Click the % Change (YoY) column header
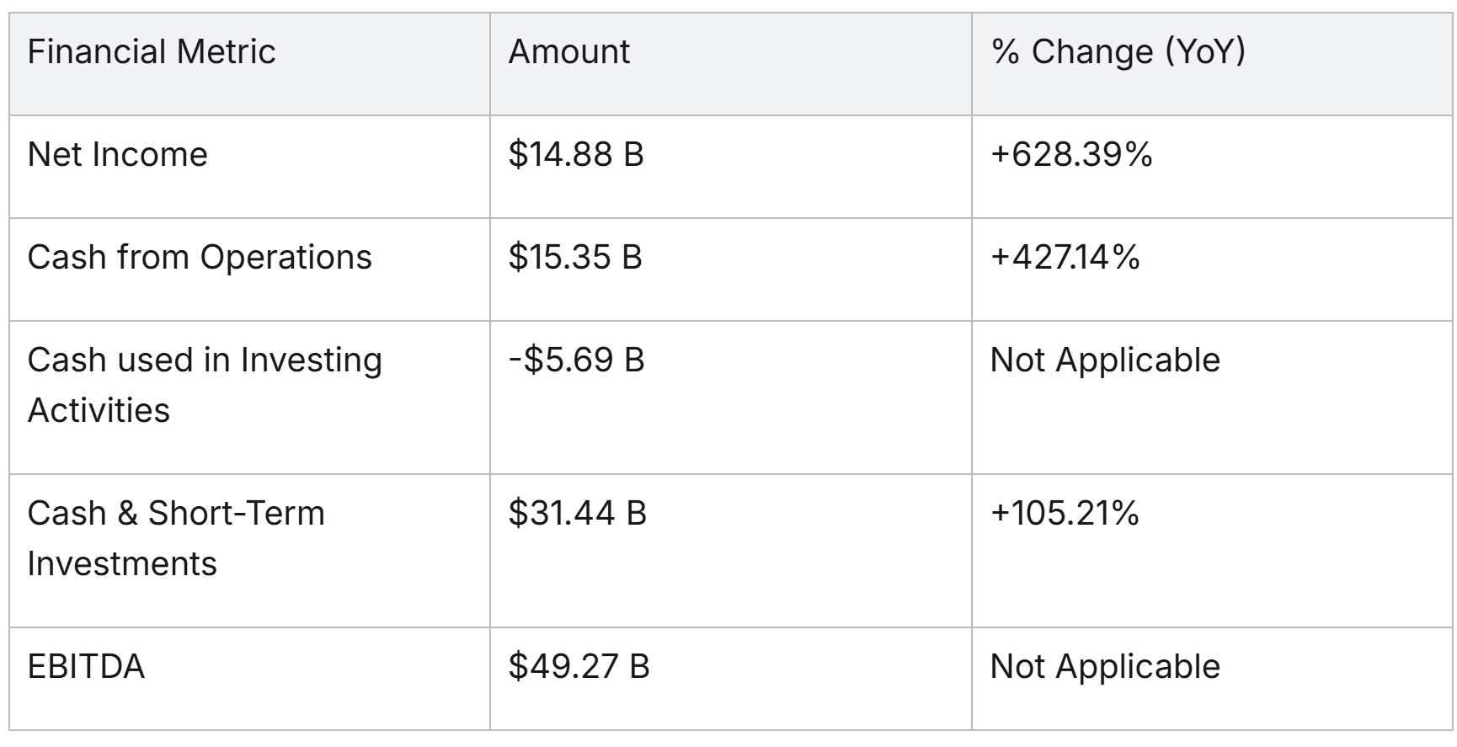This screenshot has height=747, width=1457. tap(1118, 52)
